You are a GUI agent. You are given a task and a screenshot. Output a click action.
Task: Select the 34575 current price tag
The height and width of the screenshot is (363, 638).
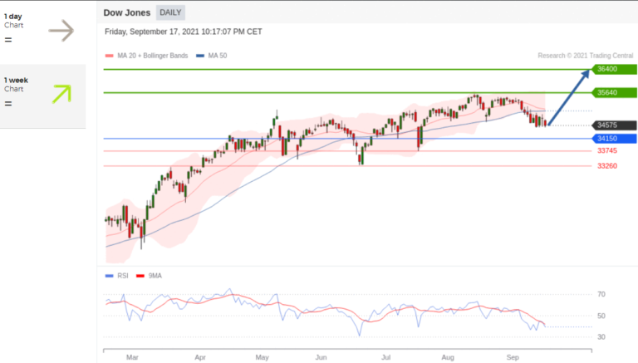pyautogui.click(x=615, y=125)
